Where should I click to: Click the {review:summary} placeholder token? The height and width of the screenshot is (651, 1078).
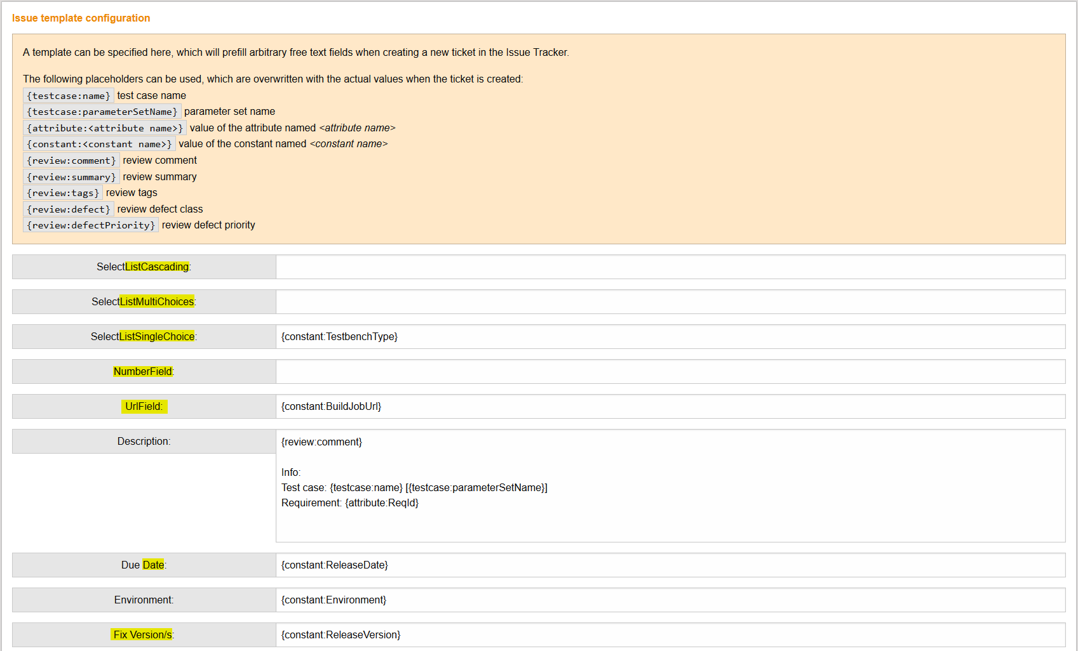point(71,176)
